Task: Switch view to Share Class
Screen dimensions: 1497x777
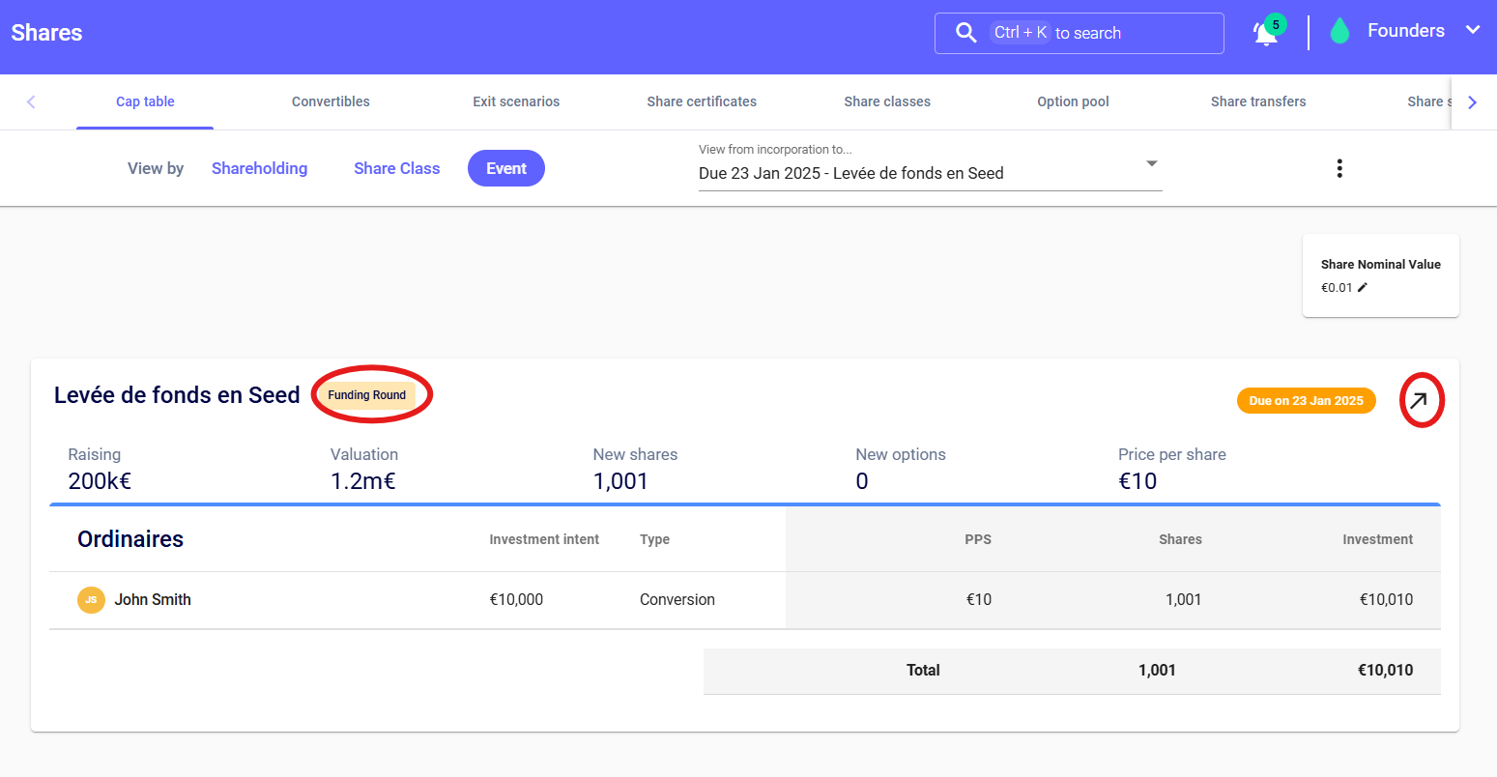Action: coord(396,169)
